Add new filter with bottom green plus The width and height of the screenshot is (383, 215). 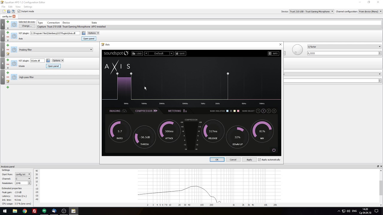point(8,87)
